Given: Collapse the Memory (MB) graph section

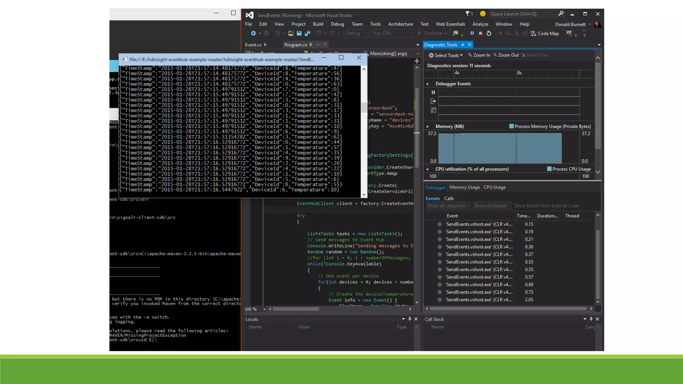Looking at the screenshot, I should pyautogui.click(x=427, y=126).
